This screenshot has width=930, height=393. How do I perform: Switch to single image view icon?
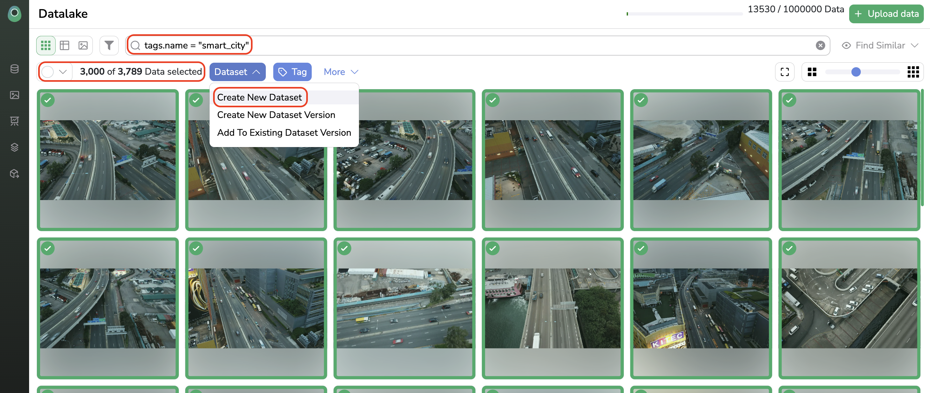[x=83, y=46]
